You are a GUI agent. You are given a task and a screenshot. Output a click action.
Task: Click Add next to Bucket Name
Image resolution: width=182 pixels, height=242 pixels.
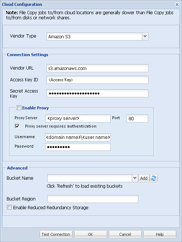144,178
